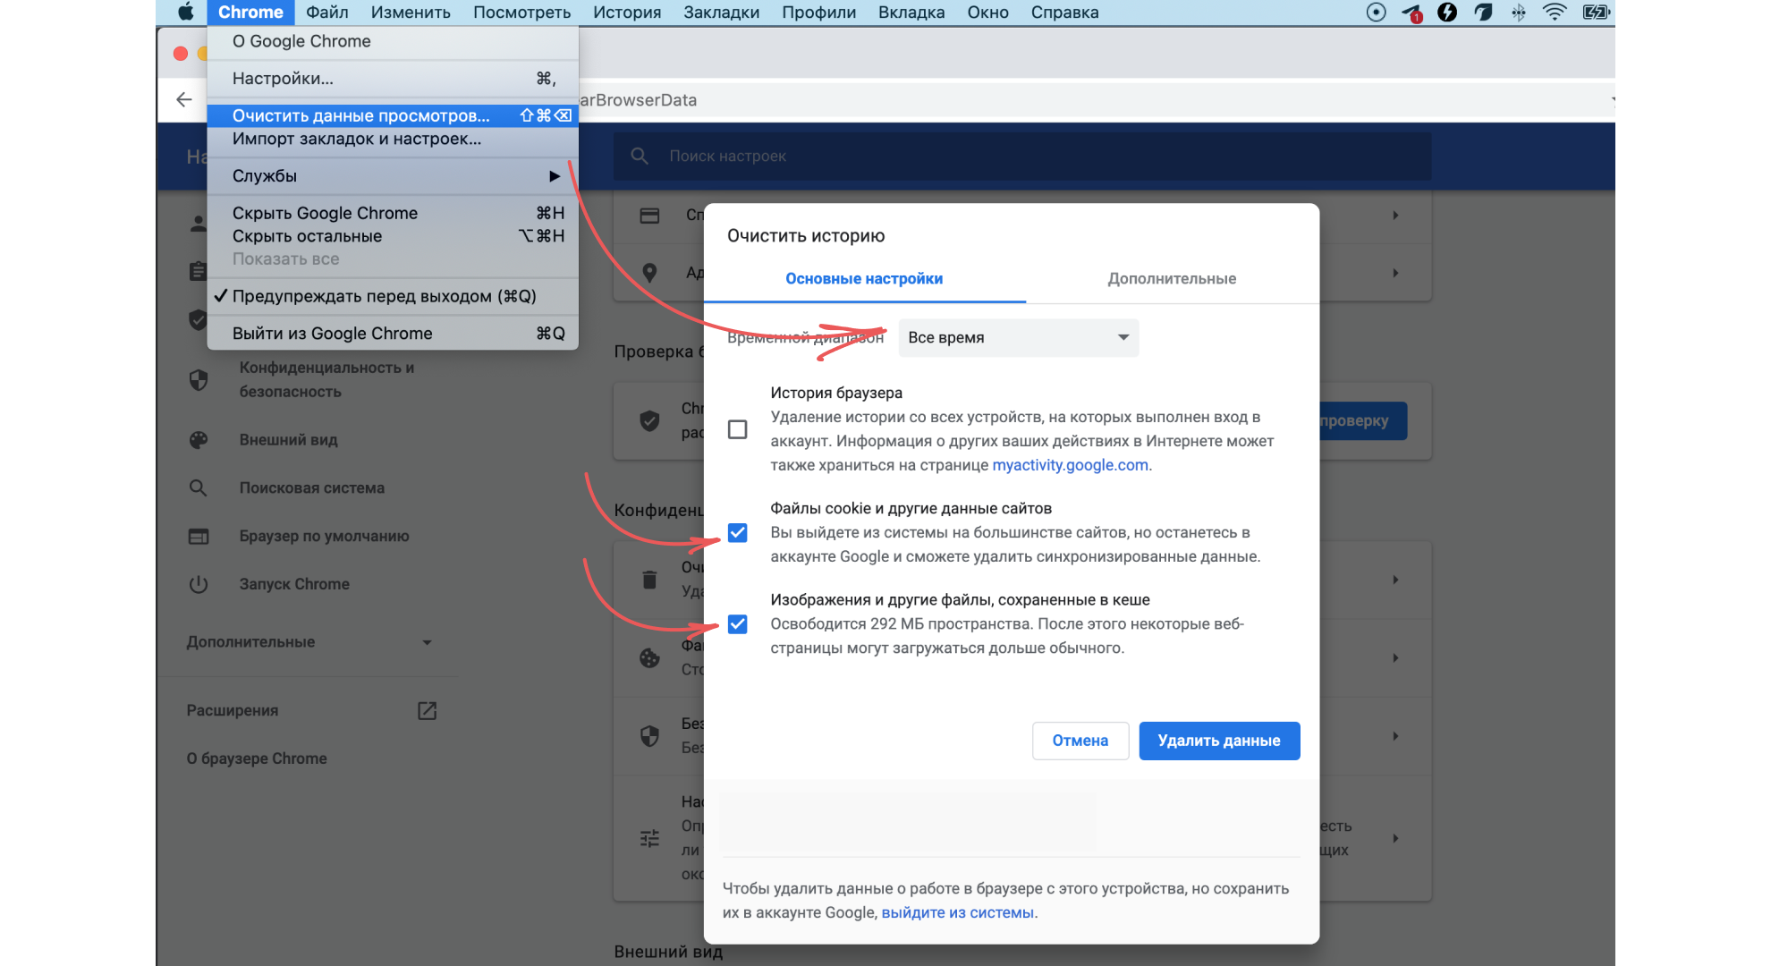Screen dimensions: 1771x966
Task: Open the Службы submenu
Action: 393,176
